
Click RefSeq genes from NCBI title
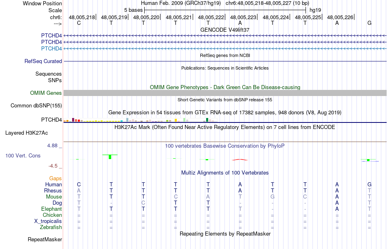click(x=225, y=55)
